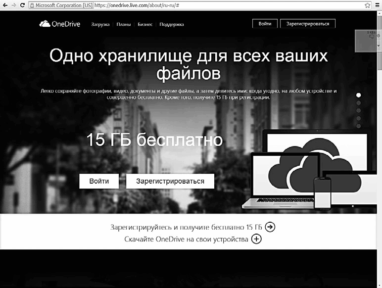
Task: Select the fifth slide indicator dot
Action: (358, 126)
